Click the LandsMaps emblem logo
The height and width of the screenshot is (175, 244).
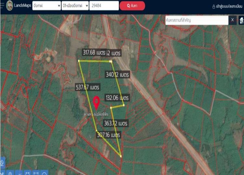pos(10,6)
